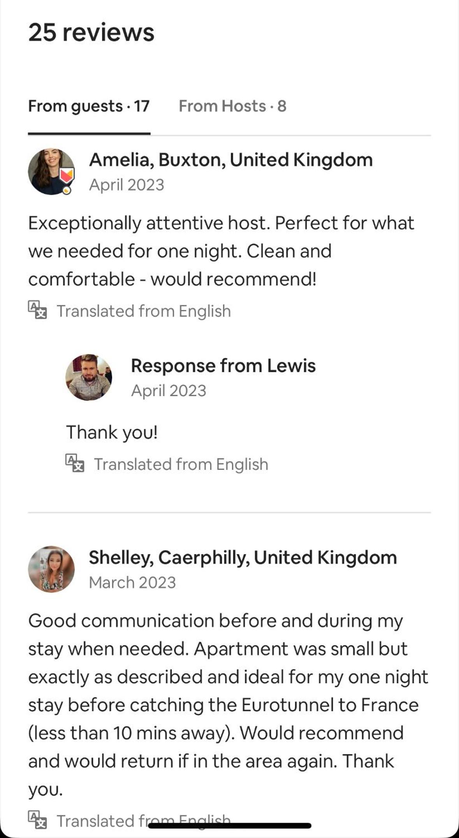
Task: Click Translated from English below Thank you
Action: pos(181,464)
